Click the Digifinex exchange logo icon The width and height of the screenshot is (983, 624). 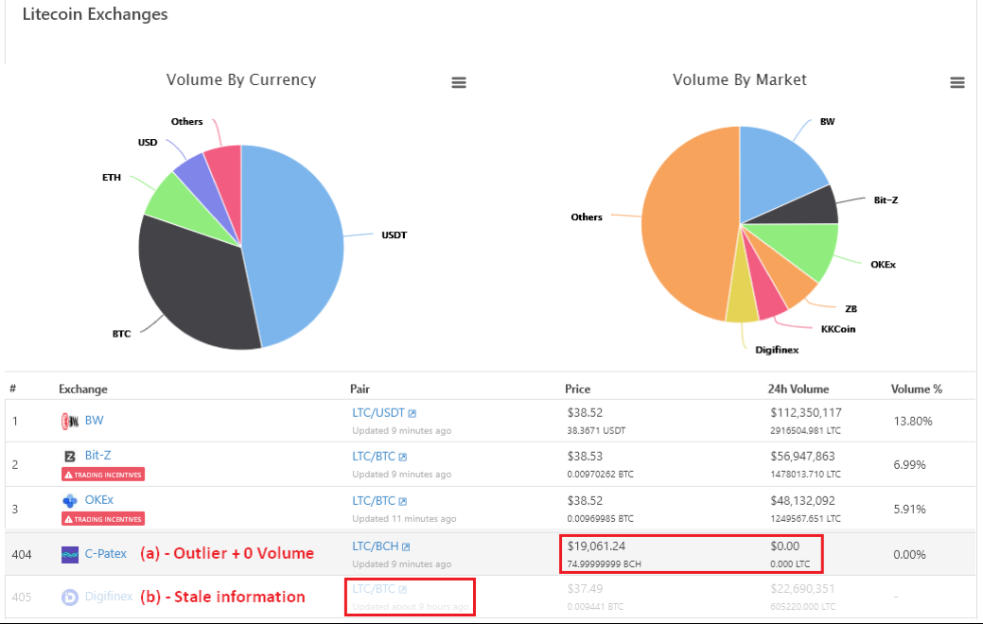[x=70, y=598]
